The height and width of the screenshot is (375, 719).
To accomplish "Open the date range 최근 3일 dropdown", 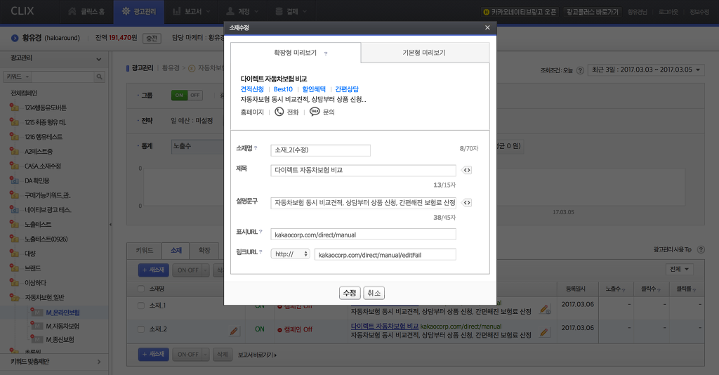I will [646, 70].
